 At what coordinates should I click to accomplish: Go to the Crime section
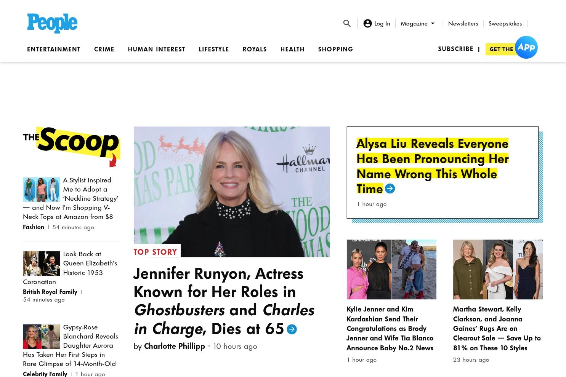pyautogui.click(x=104, y=49)
